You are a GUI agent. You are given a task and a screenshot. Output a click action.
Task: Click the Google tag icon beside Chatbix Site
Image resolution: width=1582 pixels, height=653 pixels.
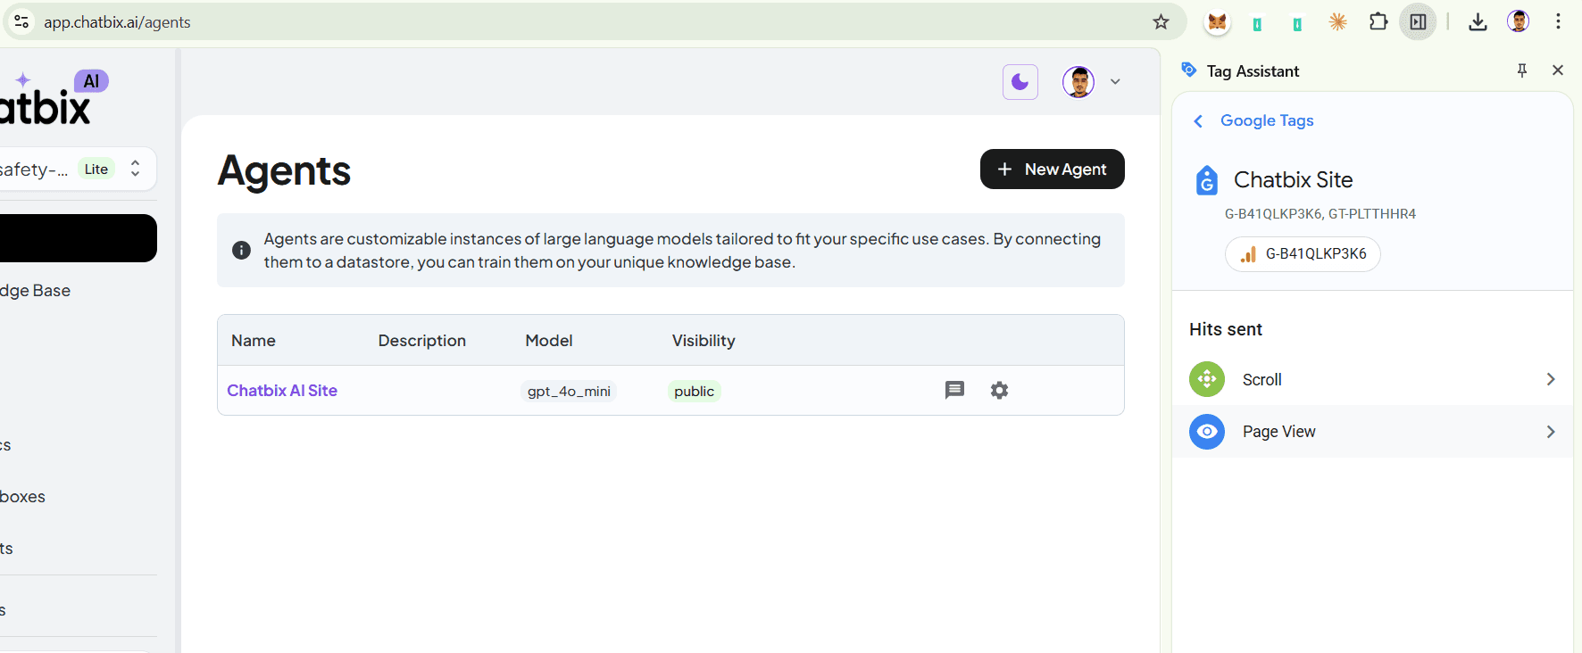1207,180
